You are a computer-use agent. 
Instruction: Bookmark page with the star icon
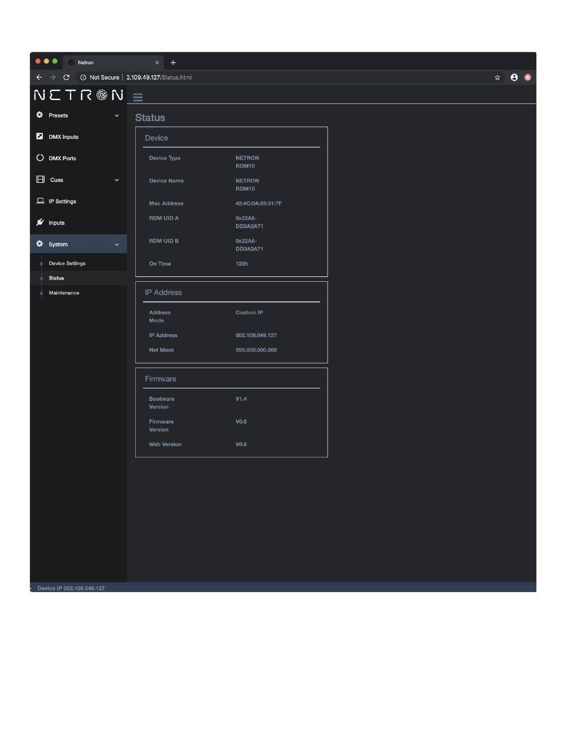coord(497,77)
